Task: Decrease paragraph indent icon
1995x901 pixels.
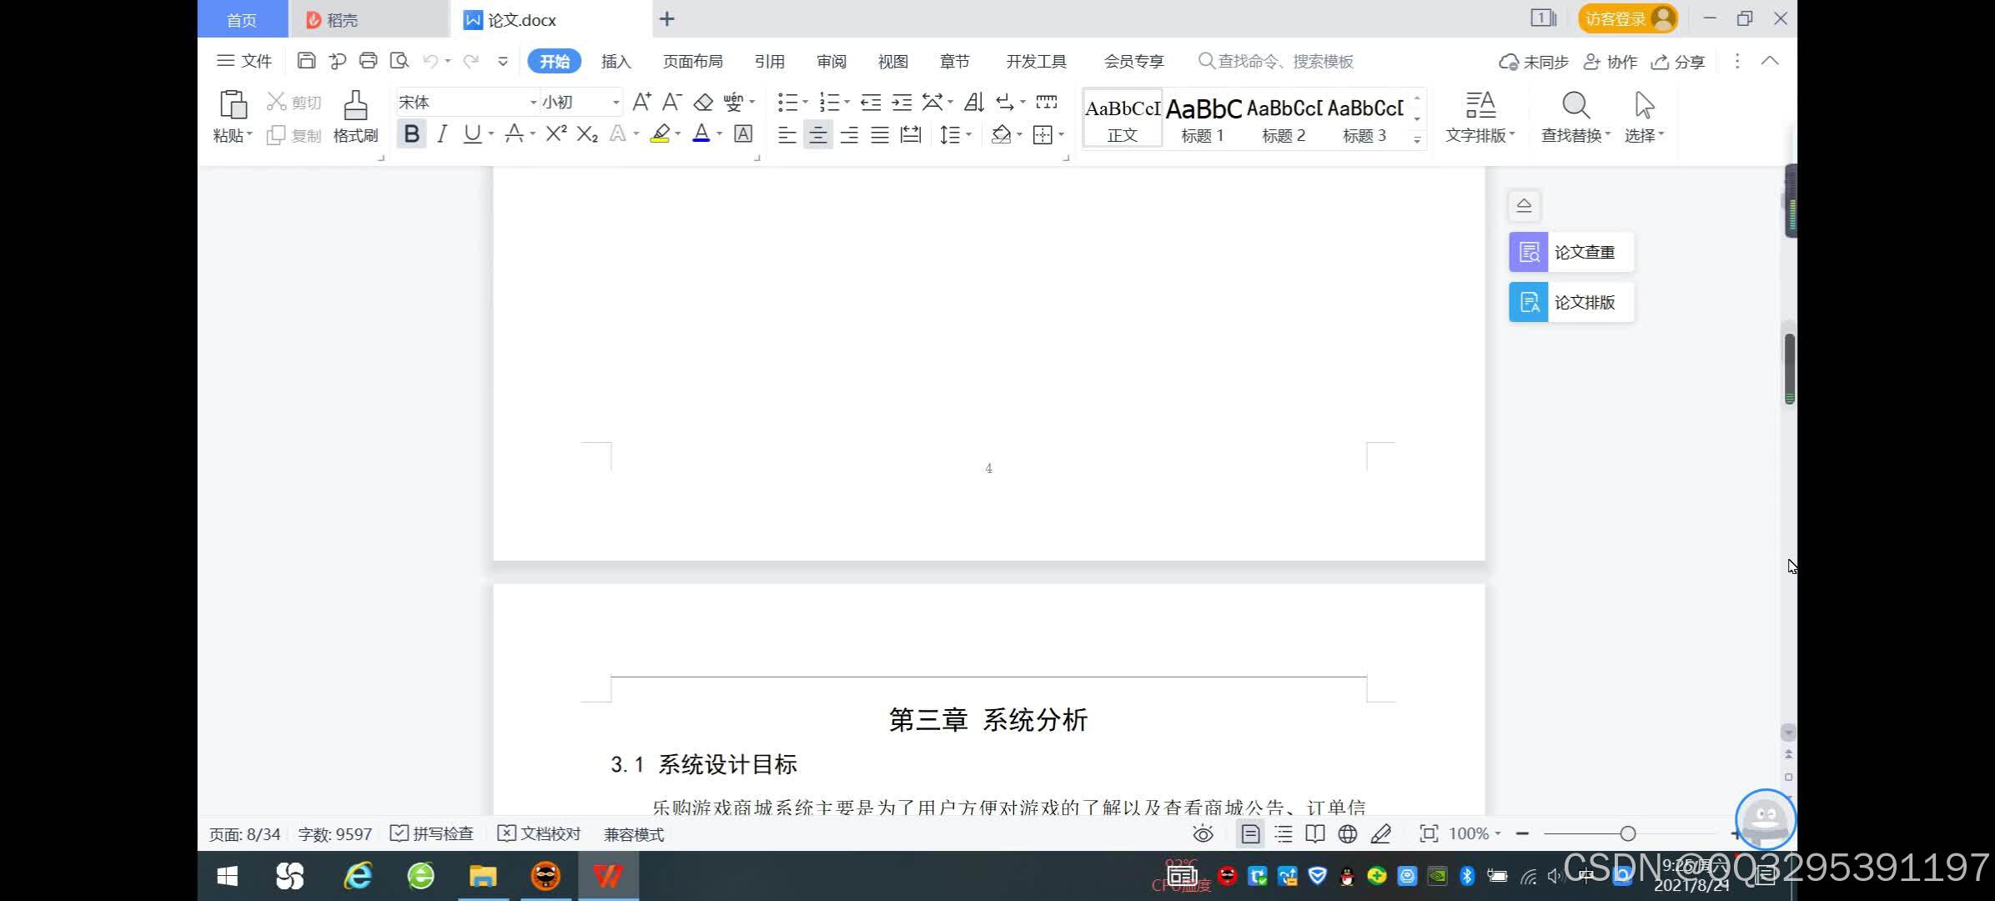Action: coord(871,102)
